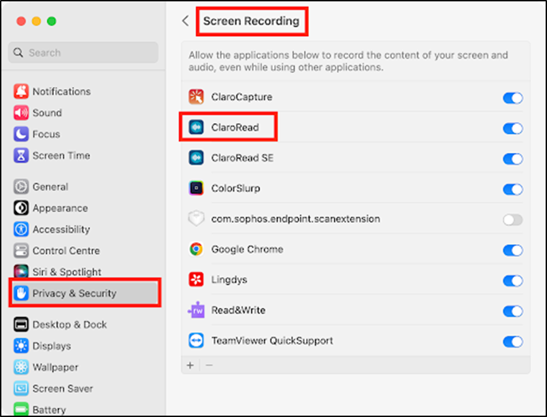The image size is (547, 417).
Task: Click the Read&Write puzzle icon
Action: (x=196, y=310)
